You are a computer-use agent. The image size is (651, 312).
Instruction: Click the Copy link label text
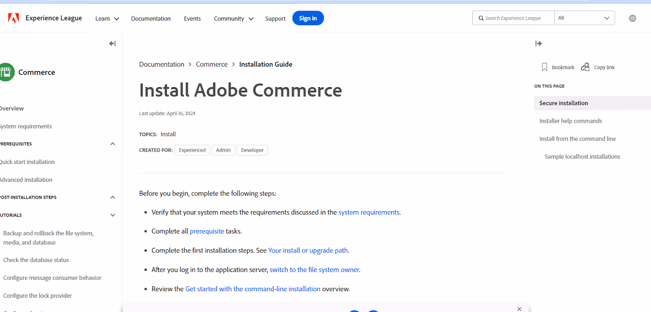point(604,68)
